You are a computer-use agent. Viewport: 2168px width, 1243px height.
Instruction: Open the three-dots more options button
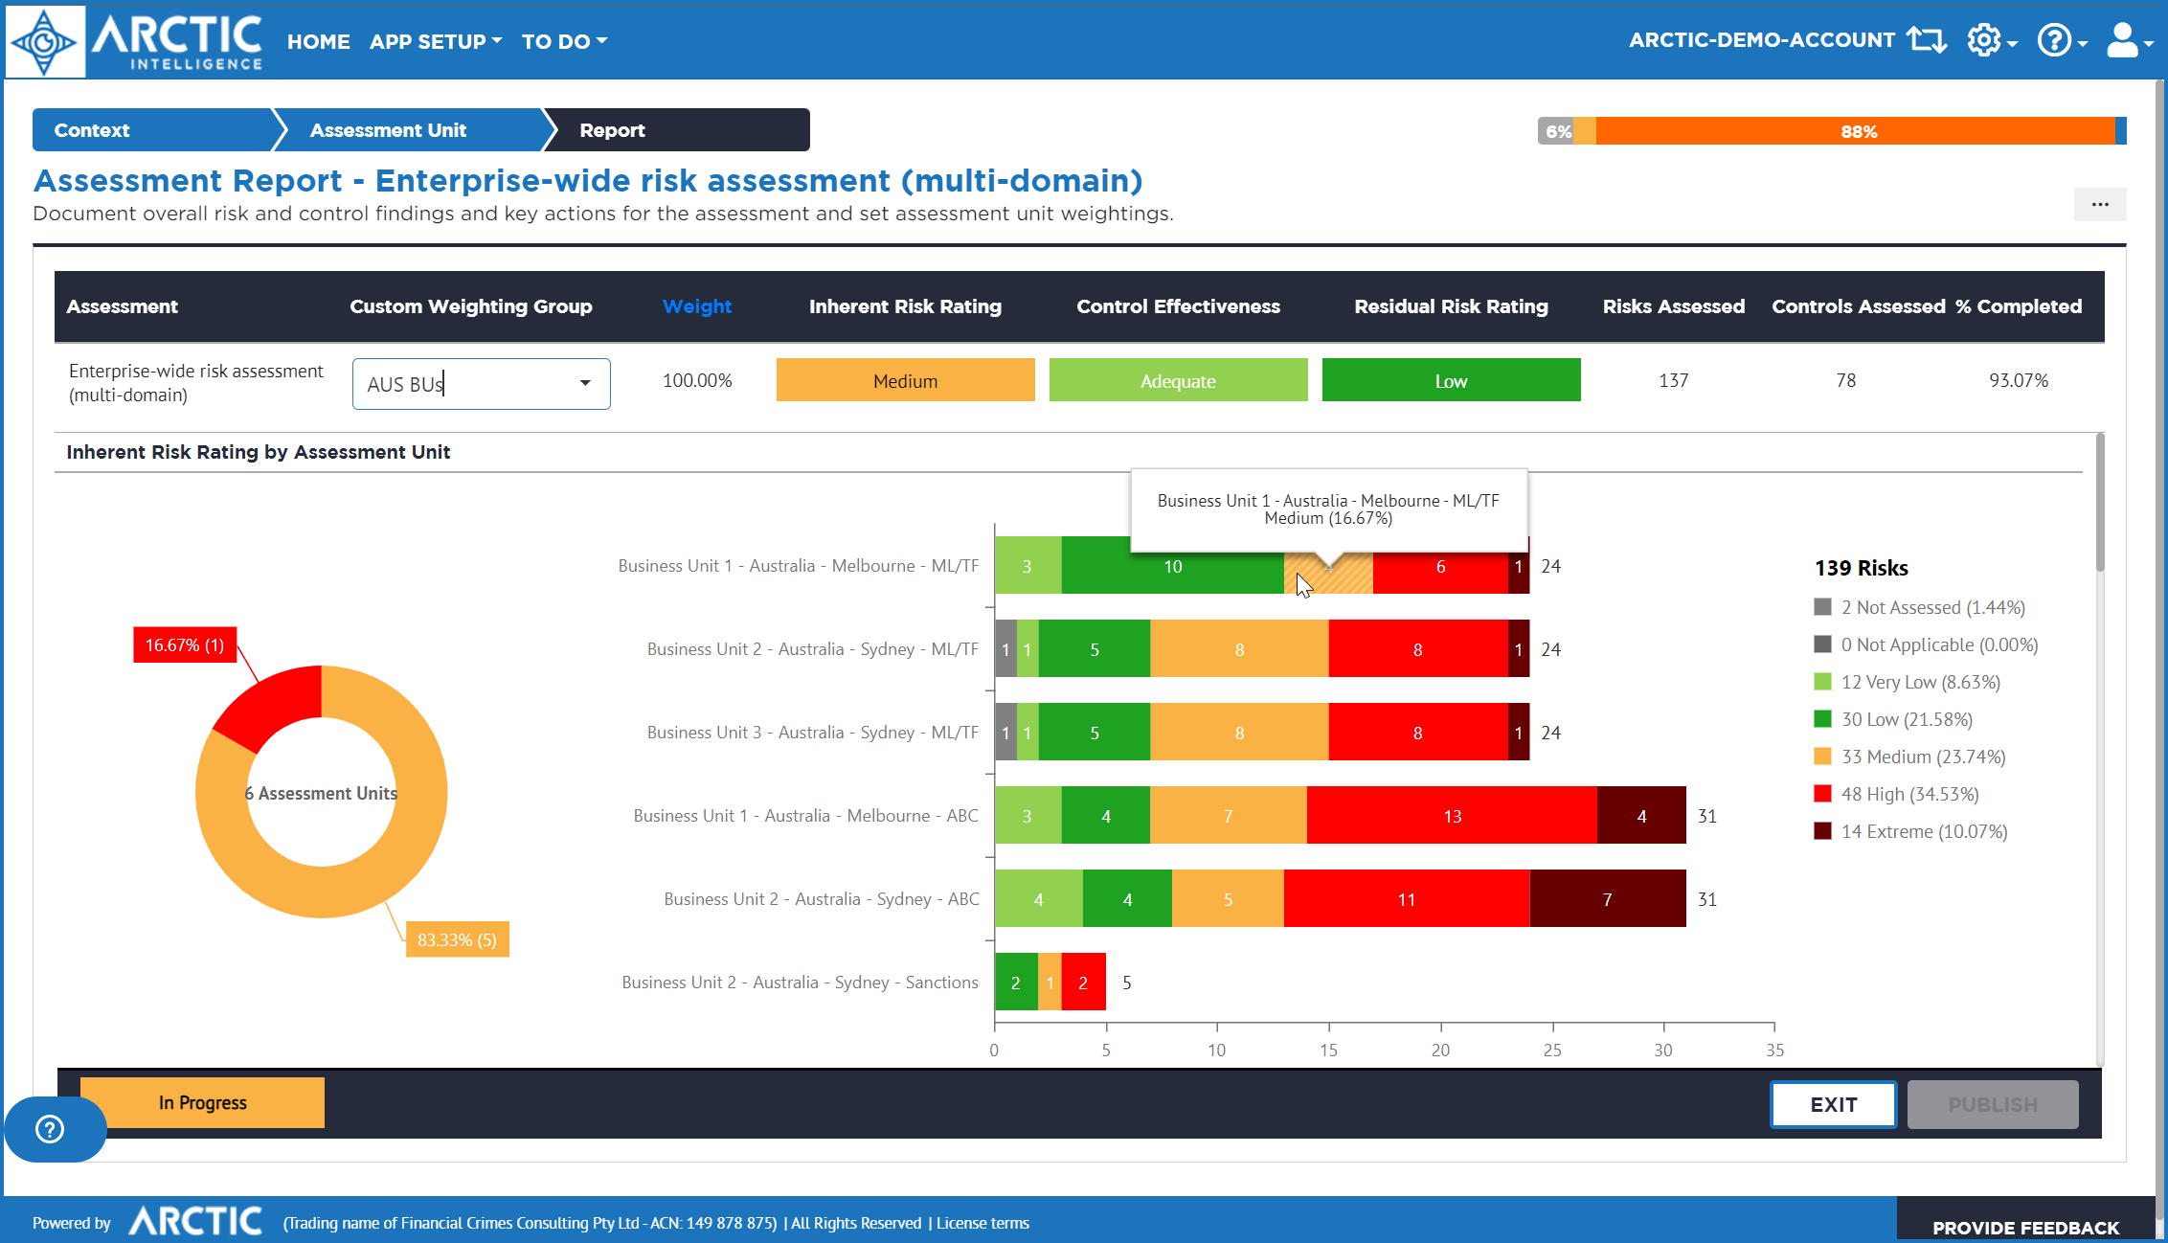[2100, 204]
